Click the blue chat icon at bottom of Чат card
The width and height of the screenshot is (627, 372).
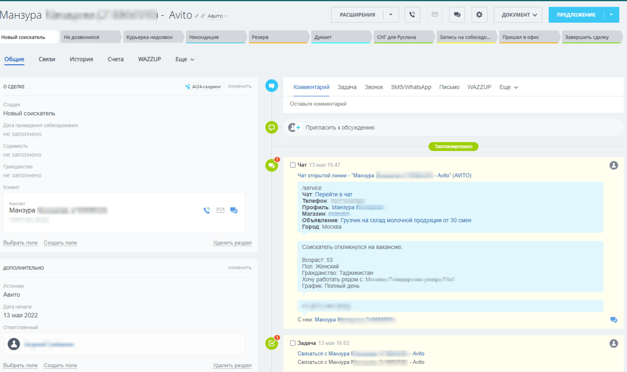pyautogui.click(x=614, y=320)
